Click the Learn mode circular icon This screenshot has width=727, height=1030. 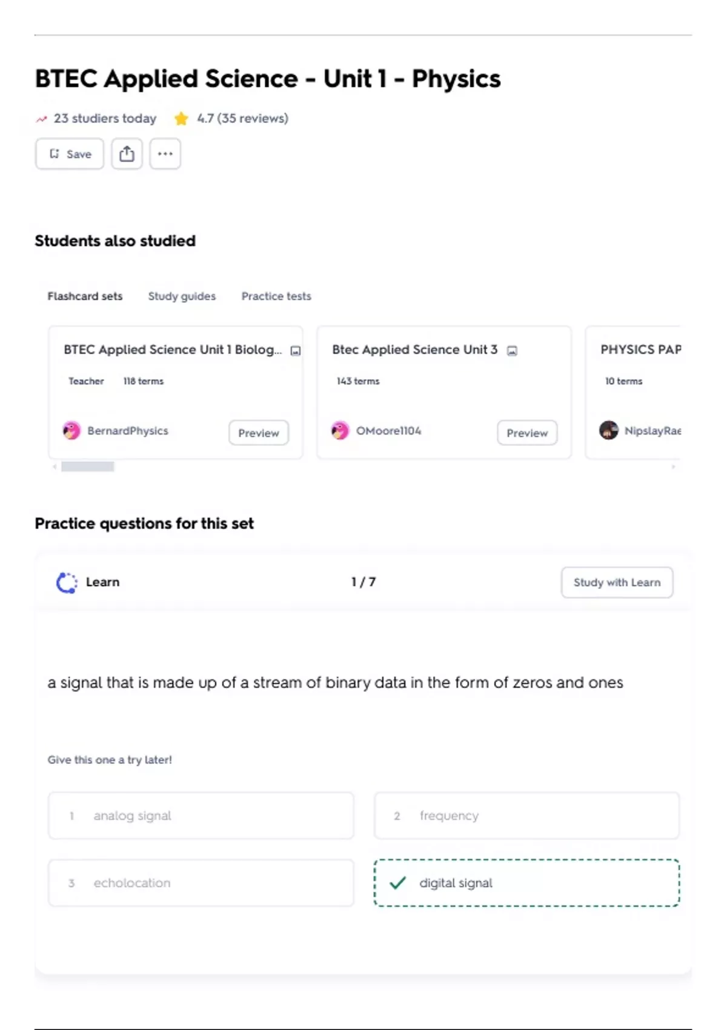67,582
